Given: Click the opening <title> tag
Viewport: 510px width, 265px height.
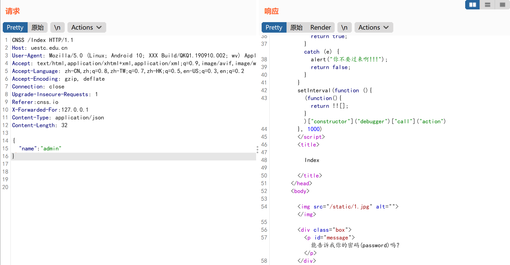Looking at the screenshot, I should click(308, 145).
